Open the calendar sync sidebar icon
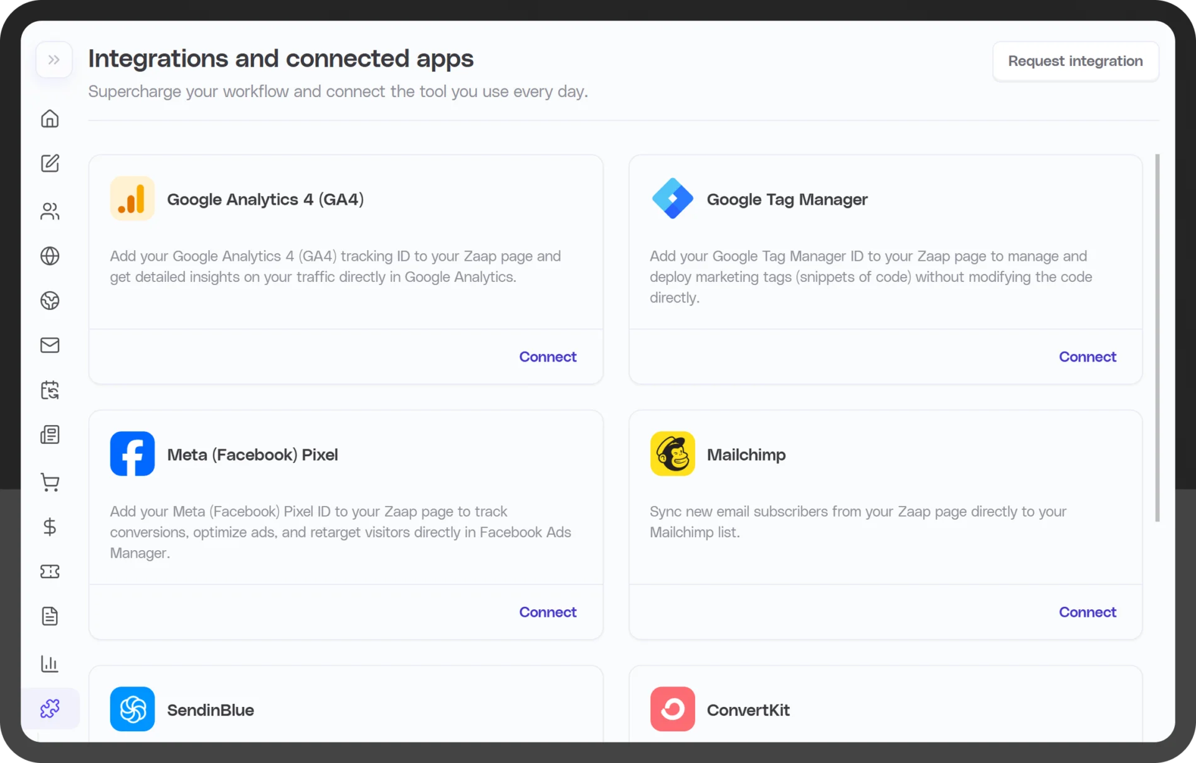Screen dimensions: 1196x763 pyautogui.click(x=50, y=390)
